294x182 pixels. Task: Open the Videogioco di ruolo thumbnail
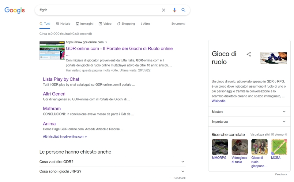pos(239,147)
